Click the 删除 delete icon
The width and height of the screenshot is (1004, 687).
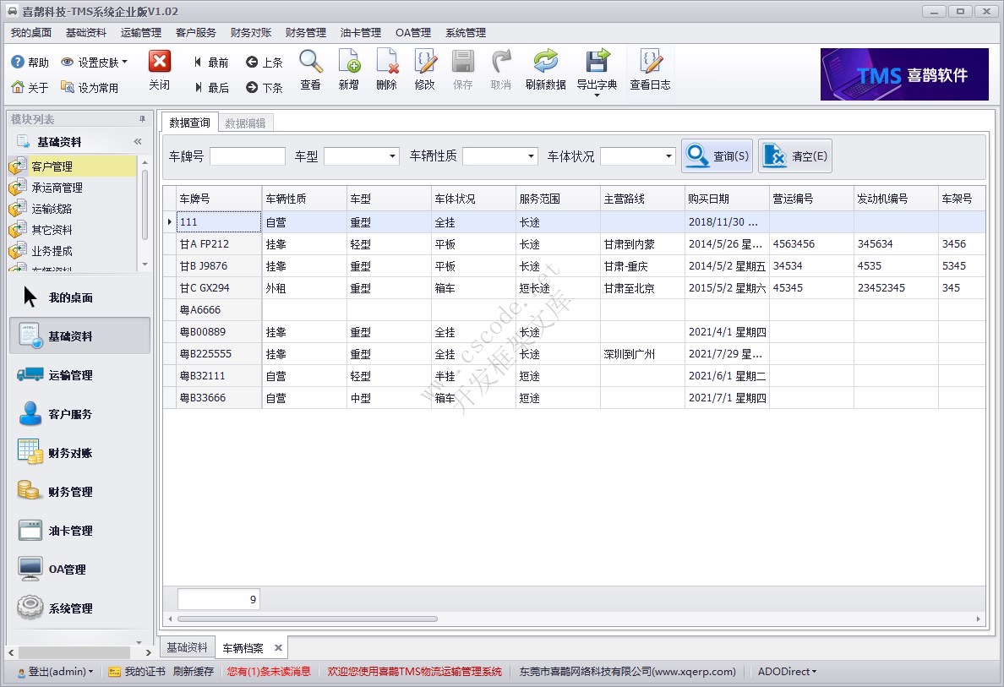point(387,62)
